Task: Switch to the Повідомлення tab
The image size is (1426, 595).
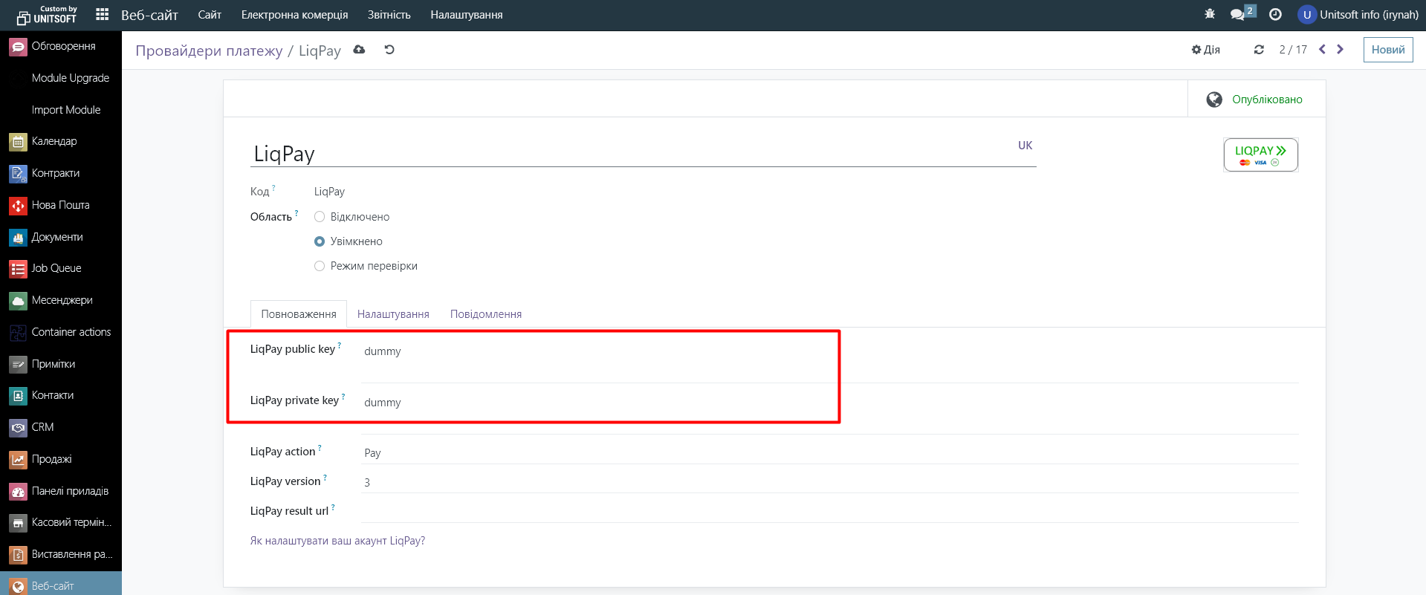Action: tap(486, 314)
